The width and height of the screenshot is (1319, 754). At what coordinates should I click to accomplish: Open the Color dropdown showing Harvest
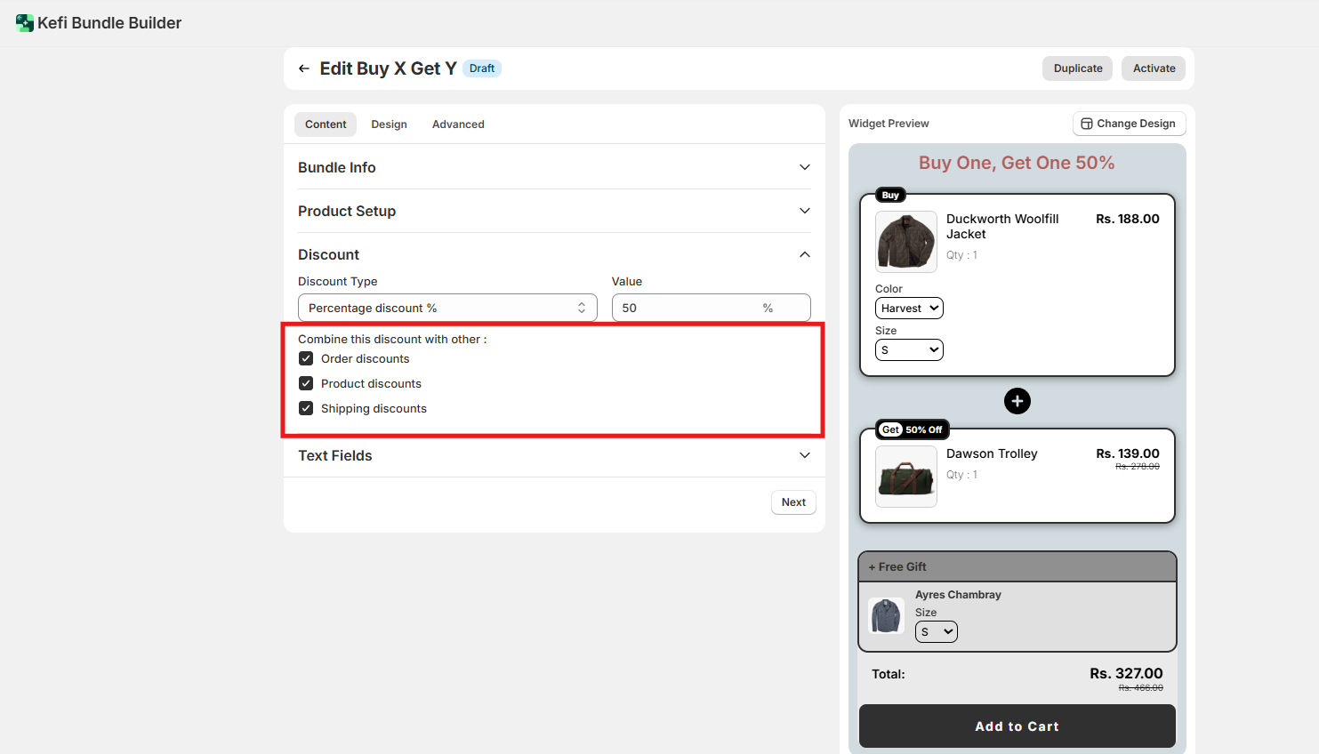point(908,309)
